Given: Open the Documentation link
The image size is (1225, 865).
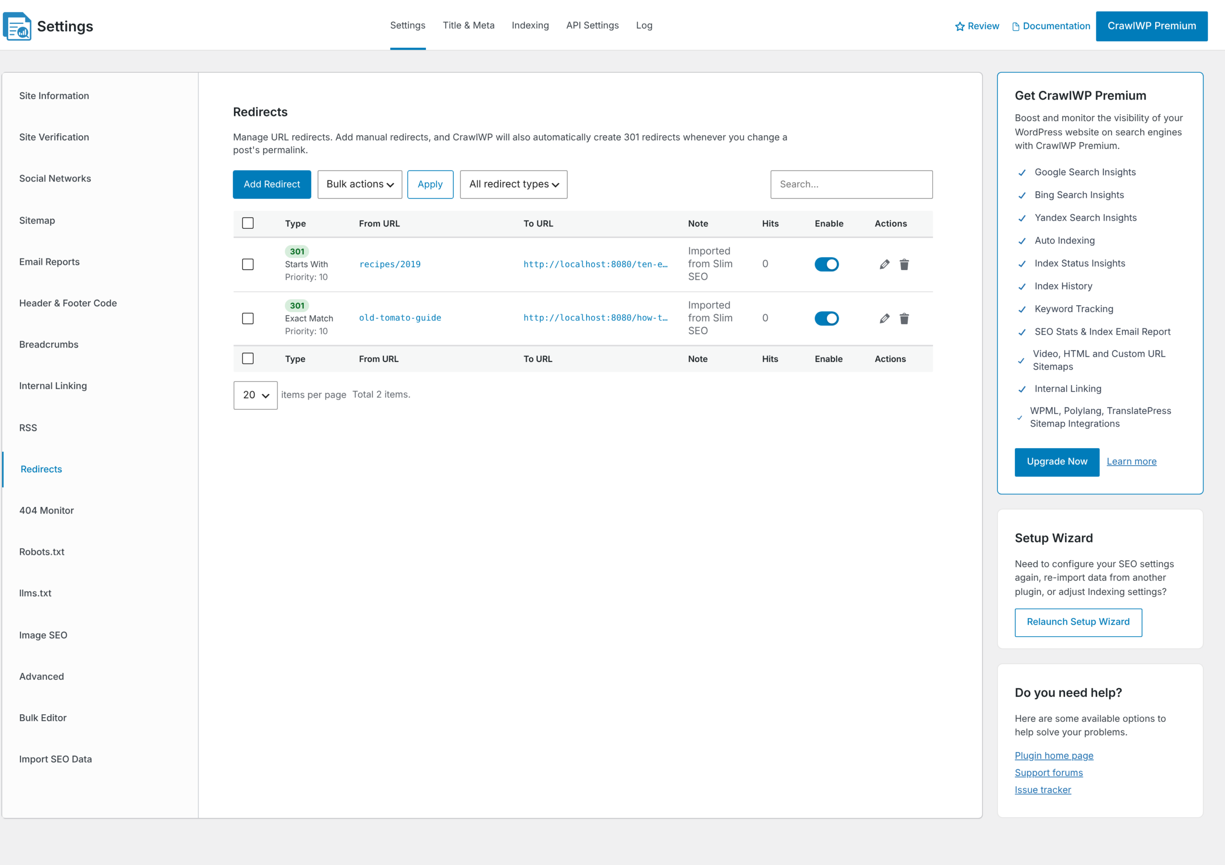Looking at the screenshot, I should coord(1050,26).
